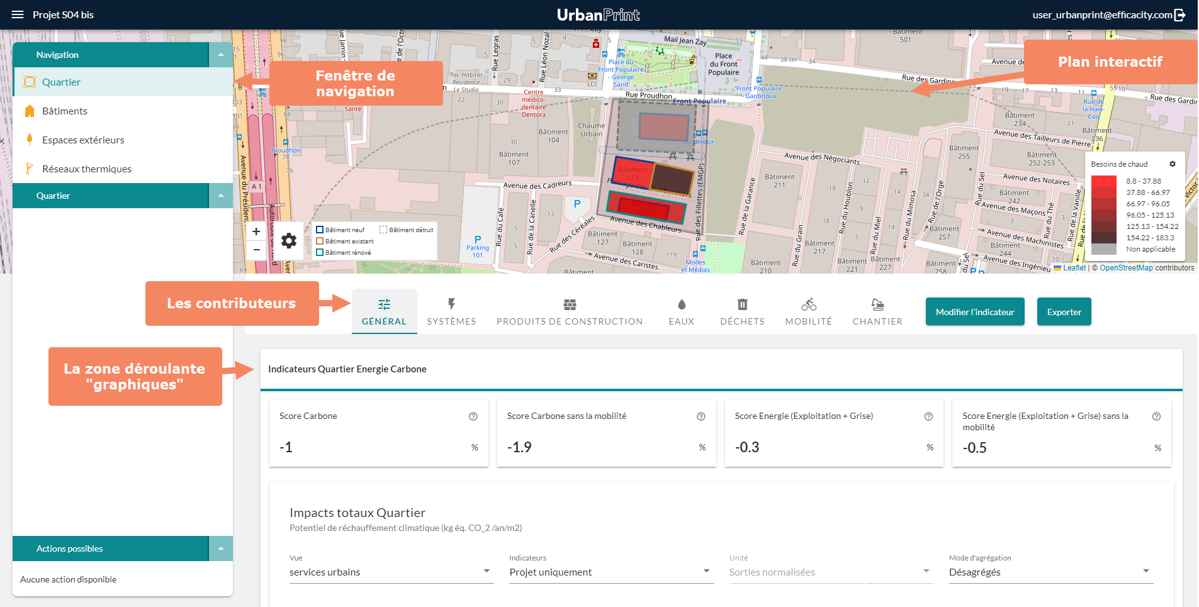Open help for Score Energie (Exploitation + Grise)
This screenshot has height=607, width=1199.
(x=928, y=416)
